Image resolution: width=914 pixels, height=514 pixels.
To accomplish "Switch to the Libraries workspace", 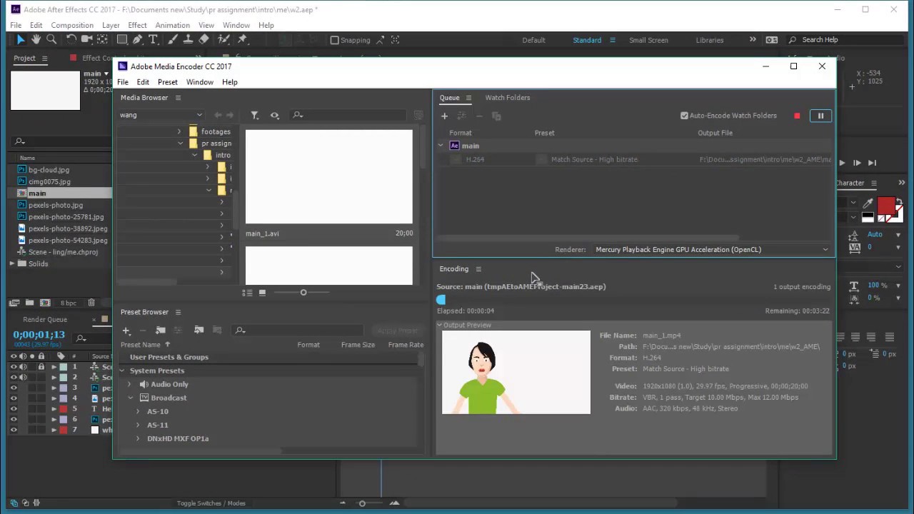I will tap(710, 40).
